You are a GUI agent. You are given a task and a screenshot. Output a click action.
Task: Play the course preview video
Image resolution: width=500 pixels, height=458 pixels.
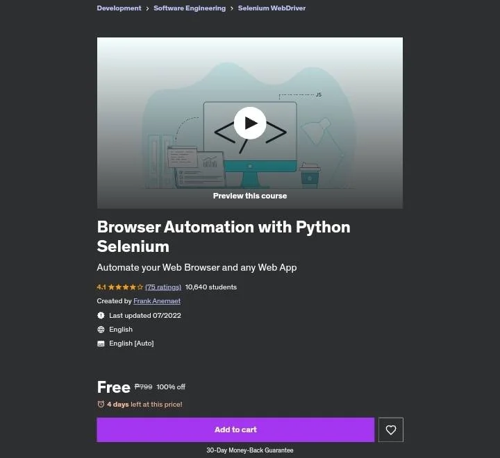click(x=250, y=123)
